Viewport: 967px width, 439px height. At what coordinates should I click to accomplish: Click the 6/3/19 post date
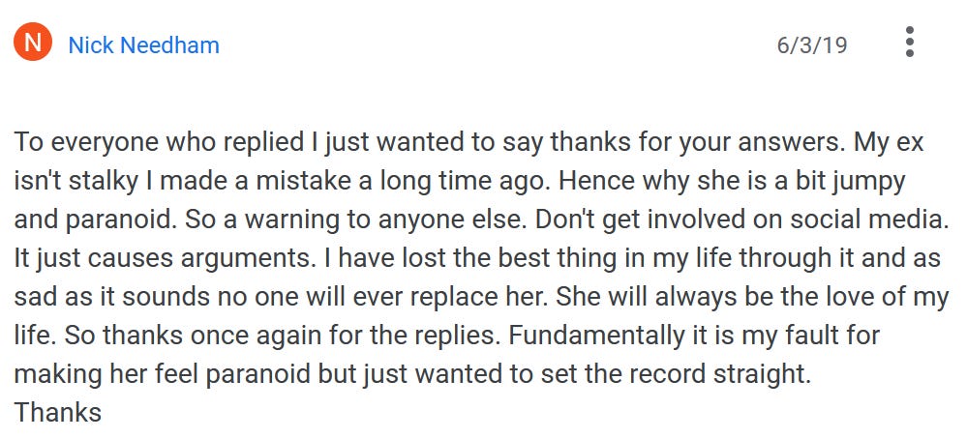(811, 45)
